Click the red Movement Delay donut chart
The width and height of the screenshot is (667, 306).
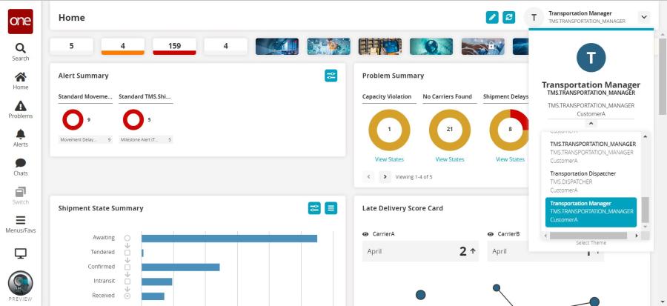(73, 119)
